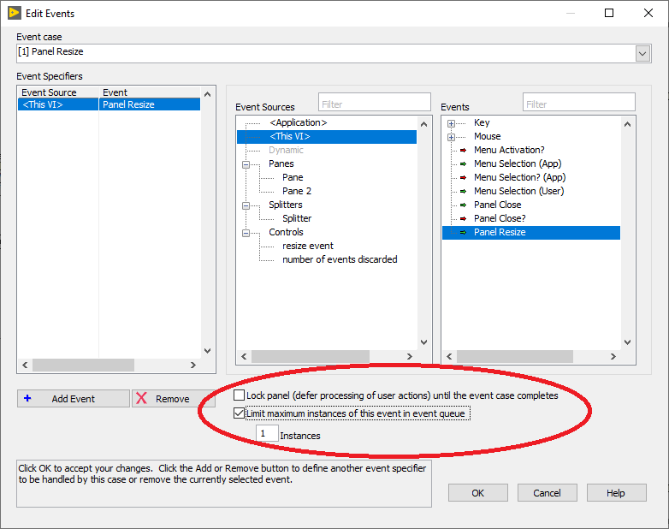Click the LabVIEW icon in title bar
The width and height of the screenshot is (669, 529).
click(x=14, y=13)
